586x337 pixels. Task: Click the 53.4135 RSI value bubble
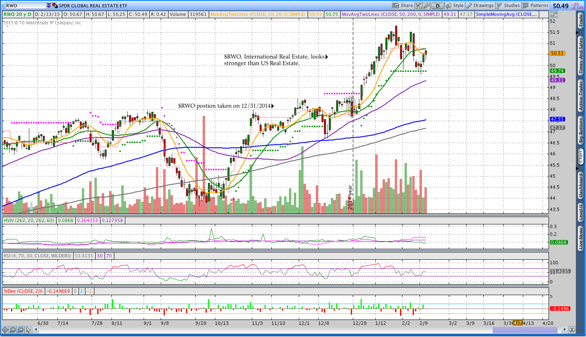tap(560, 271)
